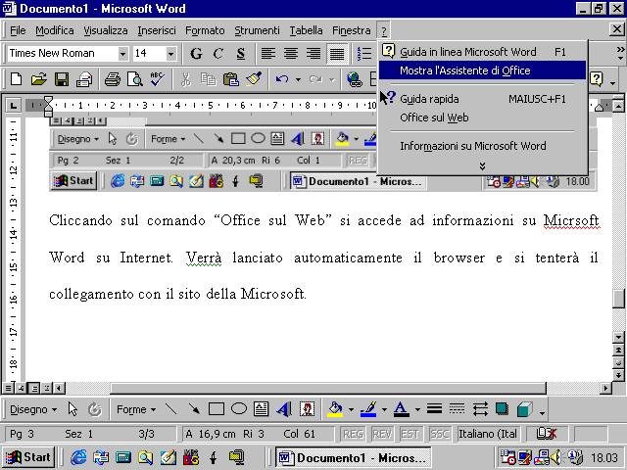
Task: Print the document with the printer icon
Action: pyautogui.click(x=113, y=78)
